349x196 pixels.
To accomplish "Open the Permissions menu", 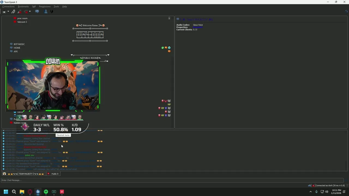I will (45, 7).
